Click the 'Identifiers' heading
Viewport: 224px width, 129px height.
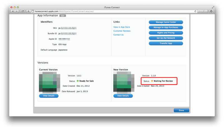pyautogui.click(x=46, y=22)
